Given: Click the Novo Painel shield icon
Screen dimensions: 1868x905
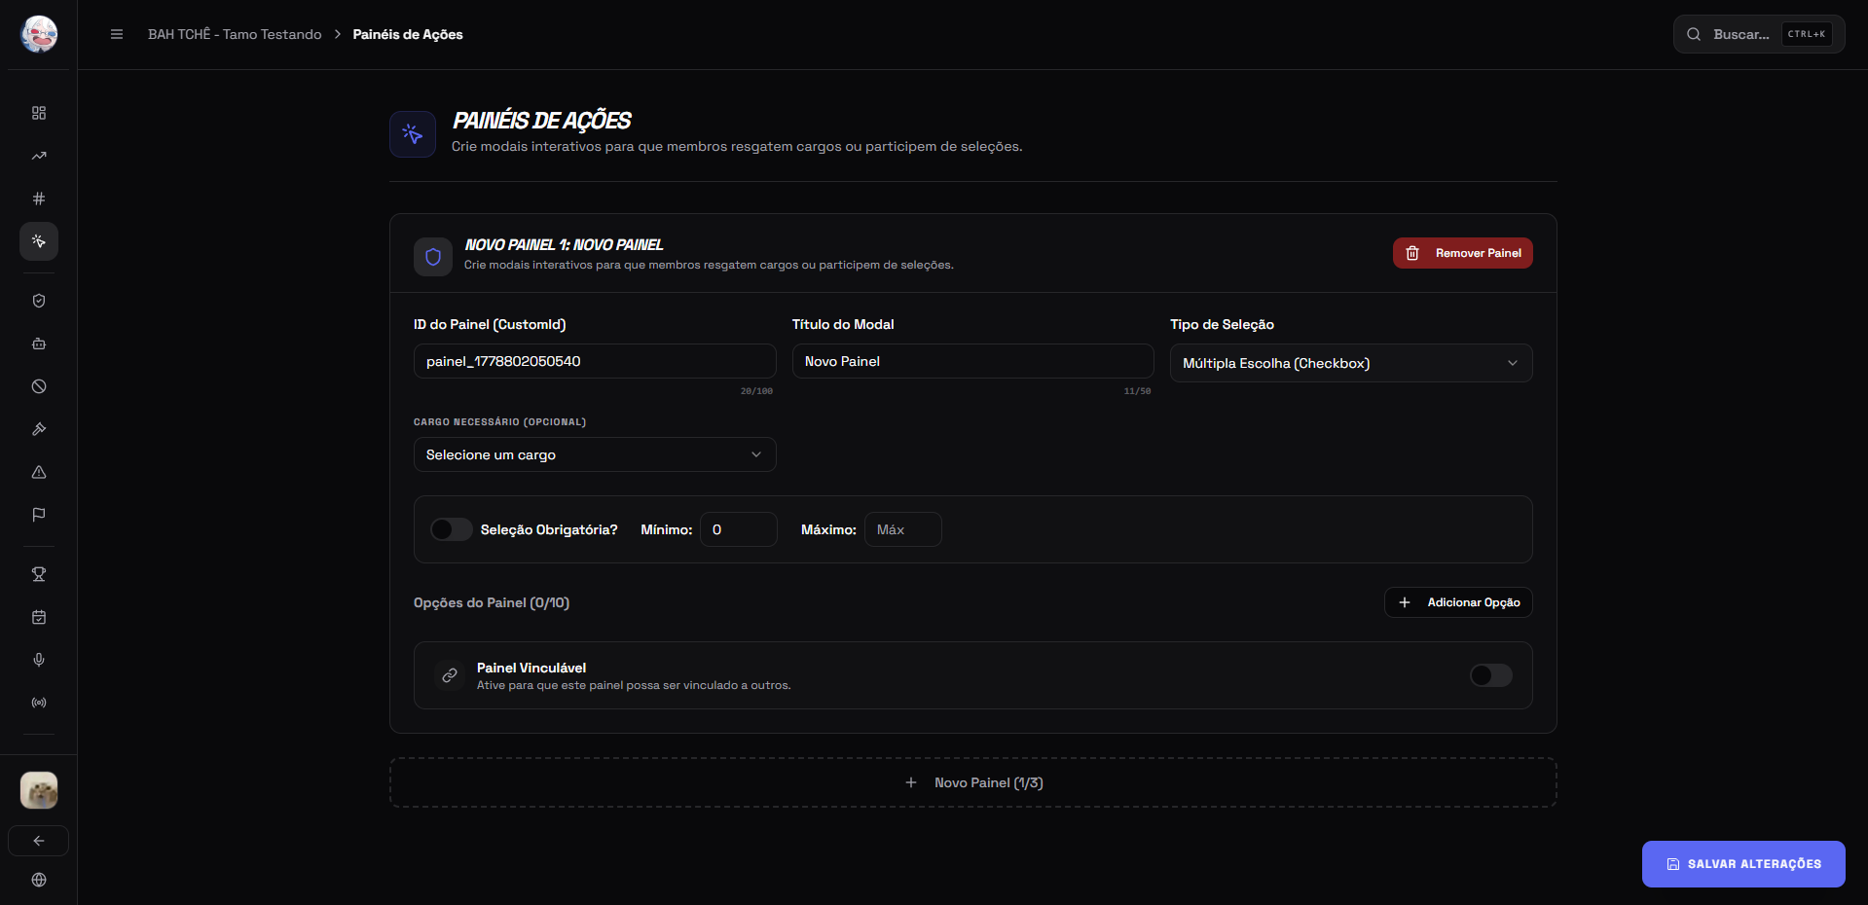Looking at the screenshot, I should click(x=433, y=257).
